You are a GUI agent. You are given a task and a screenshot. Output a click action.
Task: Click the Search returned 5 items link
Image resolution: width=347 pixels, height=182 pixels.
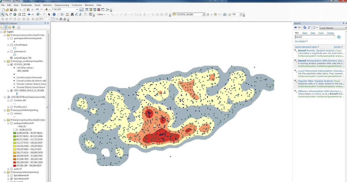tap(305, 47)
